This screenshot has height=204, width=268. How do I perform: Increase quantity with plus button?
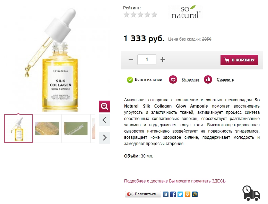[x=163, y=60]
